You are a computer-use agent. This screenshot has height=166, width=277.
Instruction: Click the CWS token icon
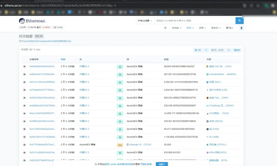point(208,129)
